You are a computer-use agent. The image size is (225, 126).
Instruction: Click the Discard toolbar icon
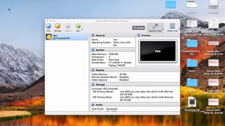(x=68, y=26)
